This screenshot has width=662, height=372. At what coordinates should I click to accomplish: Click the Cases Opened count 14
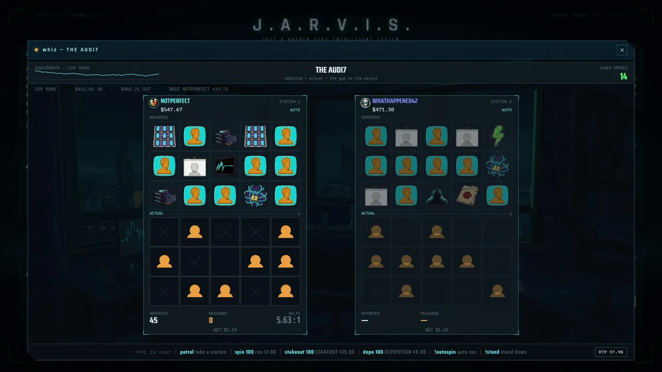624,77
